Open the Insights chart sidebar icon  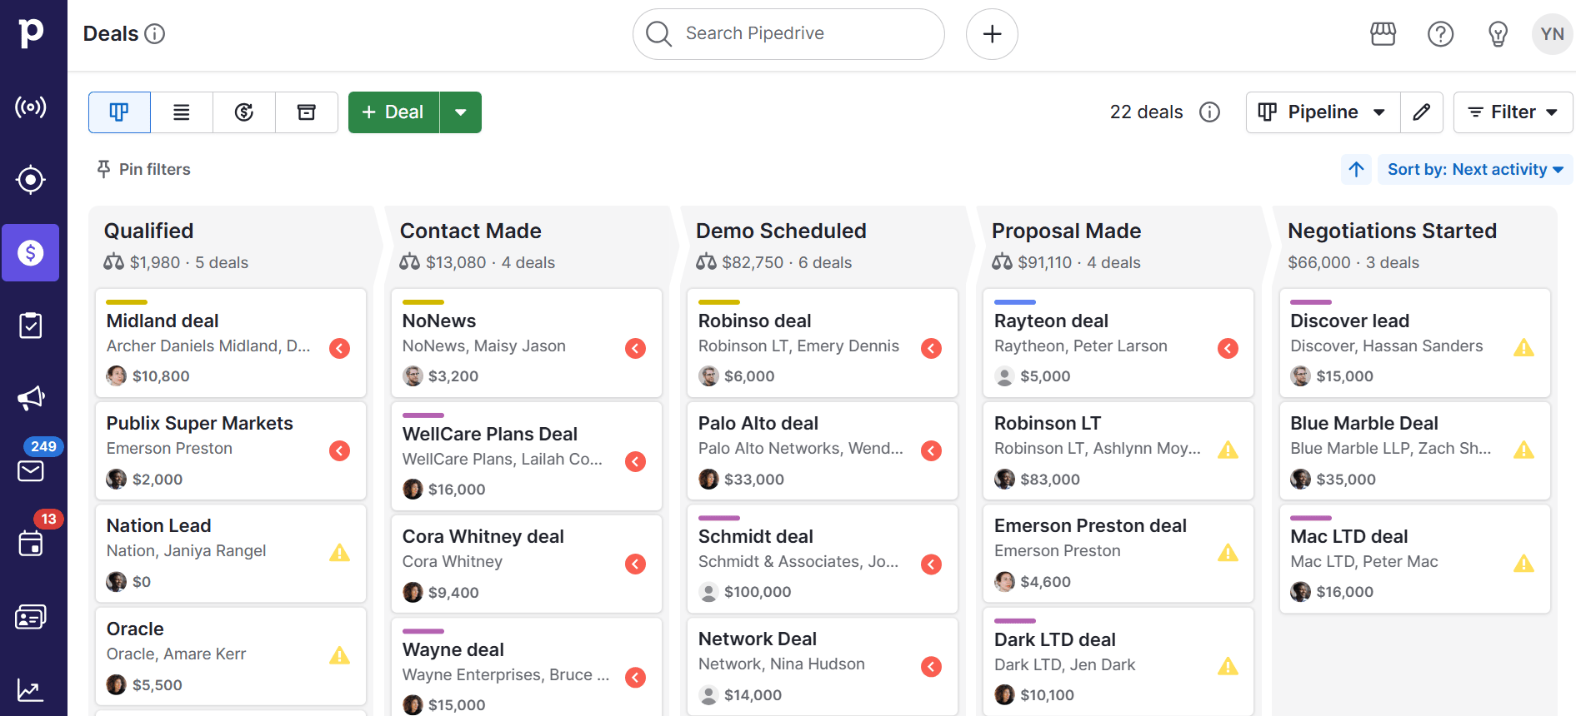coord(31,690)
